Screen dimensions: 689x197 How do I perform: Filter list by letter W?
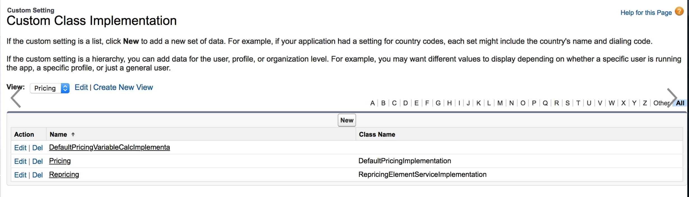click(612, 103)
